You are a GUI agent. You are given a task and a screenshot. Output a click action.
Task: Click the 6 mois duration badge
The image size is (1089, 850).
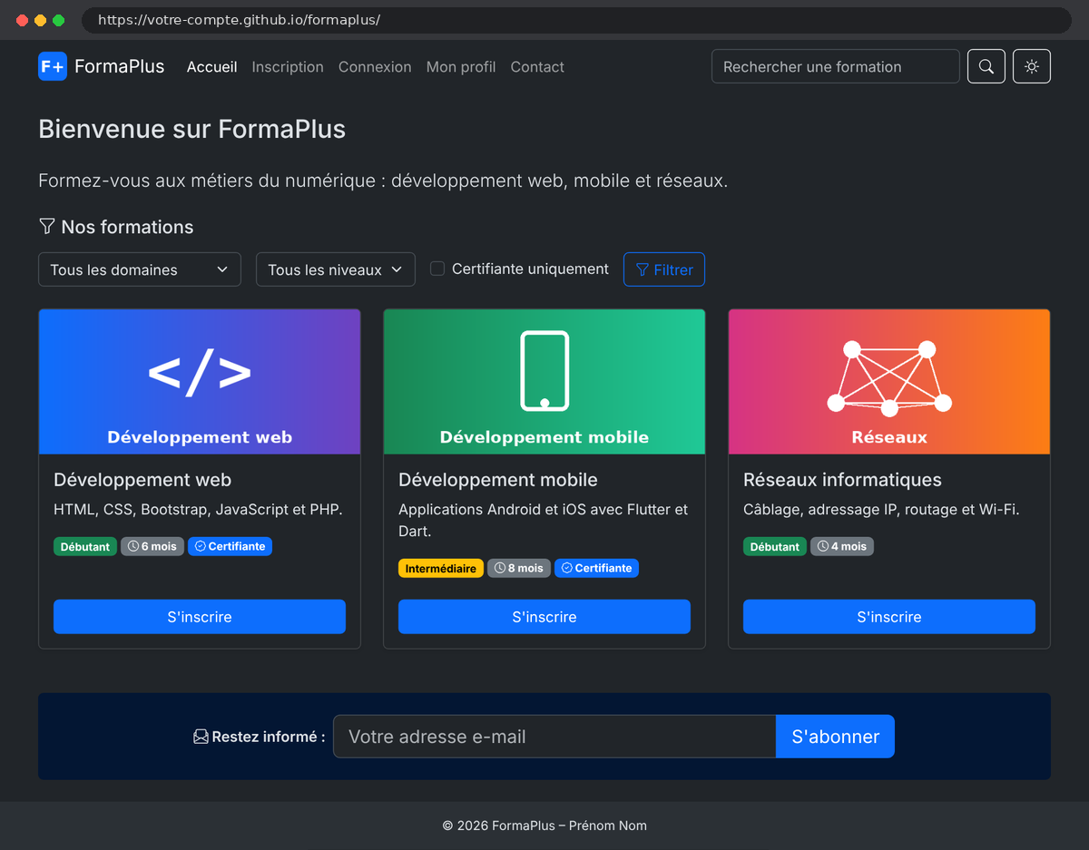click(152, 546)
